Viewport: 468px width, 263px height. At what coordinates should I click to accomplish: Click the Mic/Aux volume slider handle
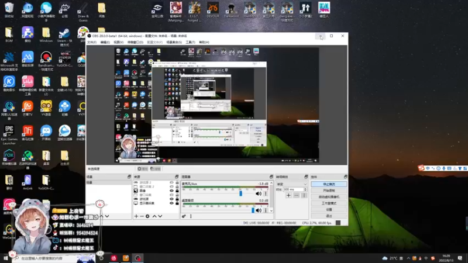pyautogui.click(x=240, y=193)
